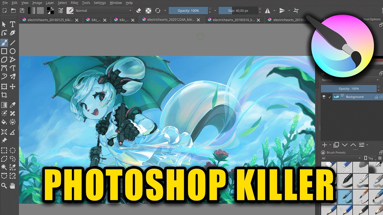Click the Tag button in Brush Presets
Screen dimensions: 383x215
[369, 158]
